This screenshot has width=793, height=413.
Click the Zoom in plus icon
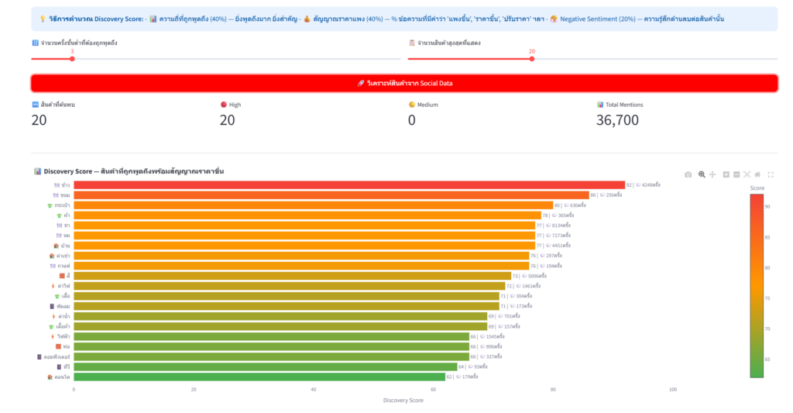(x=726, y=174)
